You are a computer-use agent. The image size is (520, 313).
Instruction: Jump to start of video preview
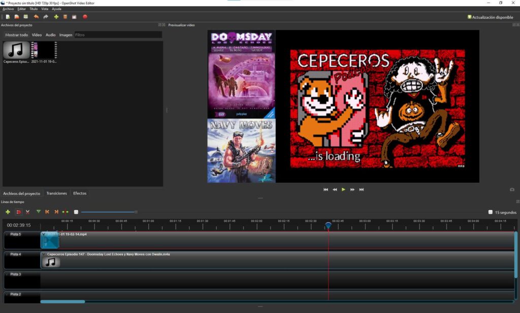pyautogui.click(x=326, y=189)
